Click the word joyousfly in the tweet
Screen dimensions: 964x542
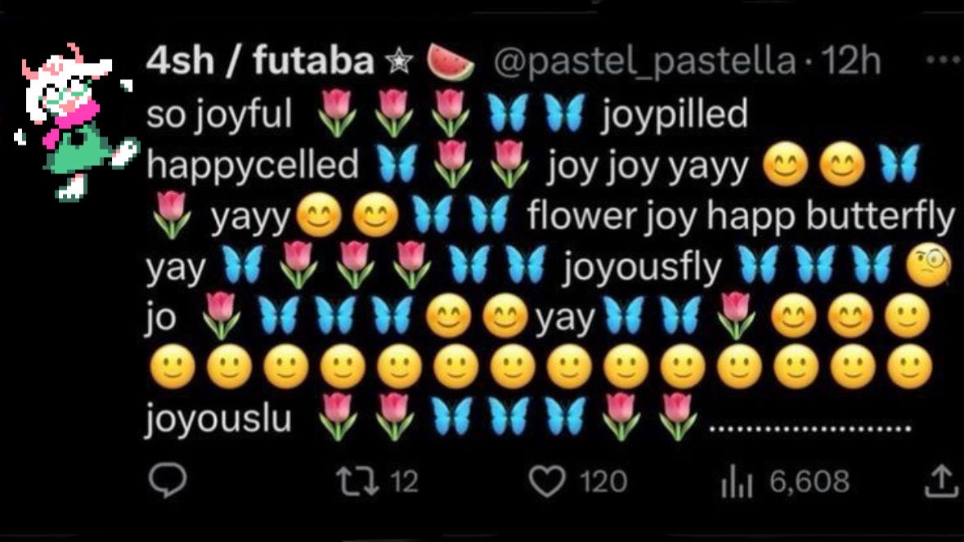[641, 268]
